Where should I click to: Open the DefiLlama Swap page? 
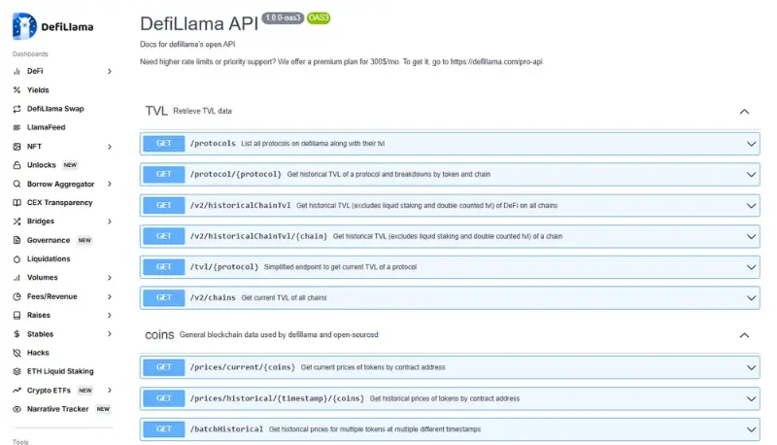pyautogui.click(x=55, y=109)
